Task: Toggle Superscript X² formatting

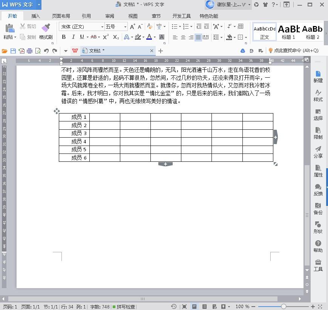Action: coord(106,37)
